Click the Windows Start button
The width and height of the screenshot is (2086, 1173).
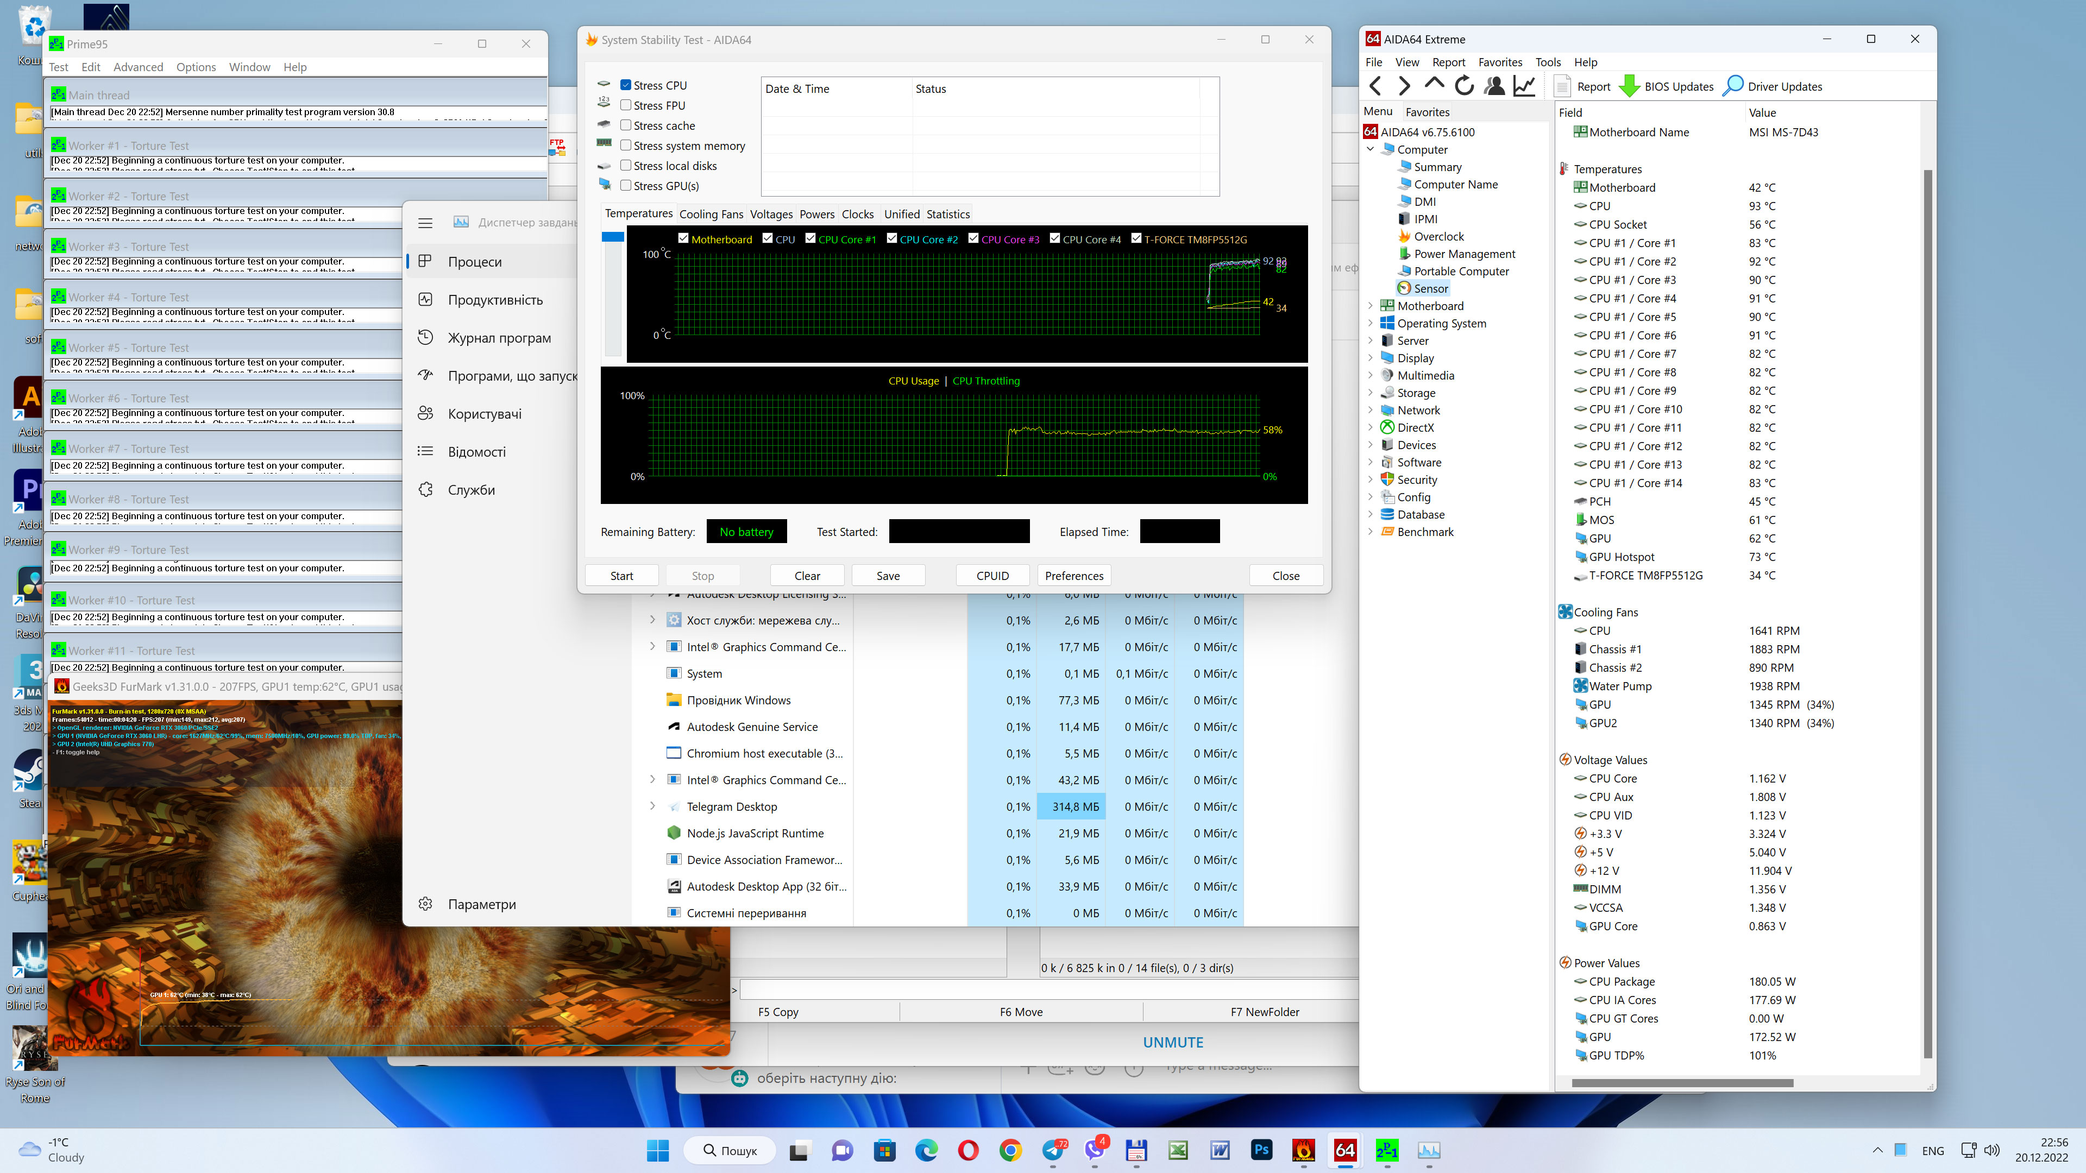(657, 1150)
